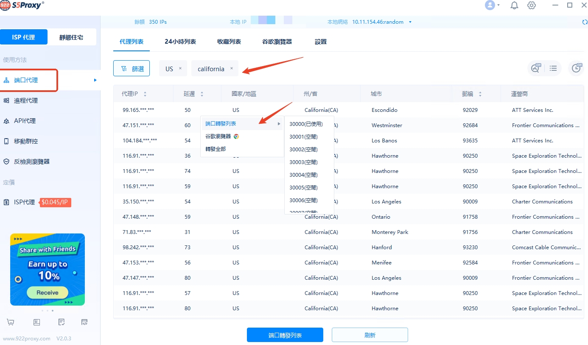This screenshot has width=588, height=345.
Task: Open the notifications bell
Action: (514, 6)
